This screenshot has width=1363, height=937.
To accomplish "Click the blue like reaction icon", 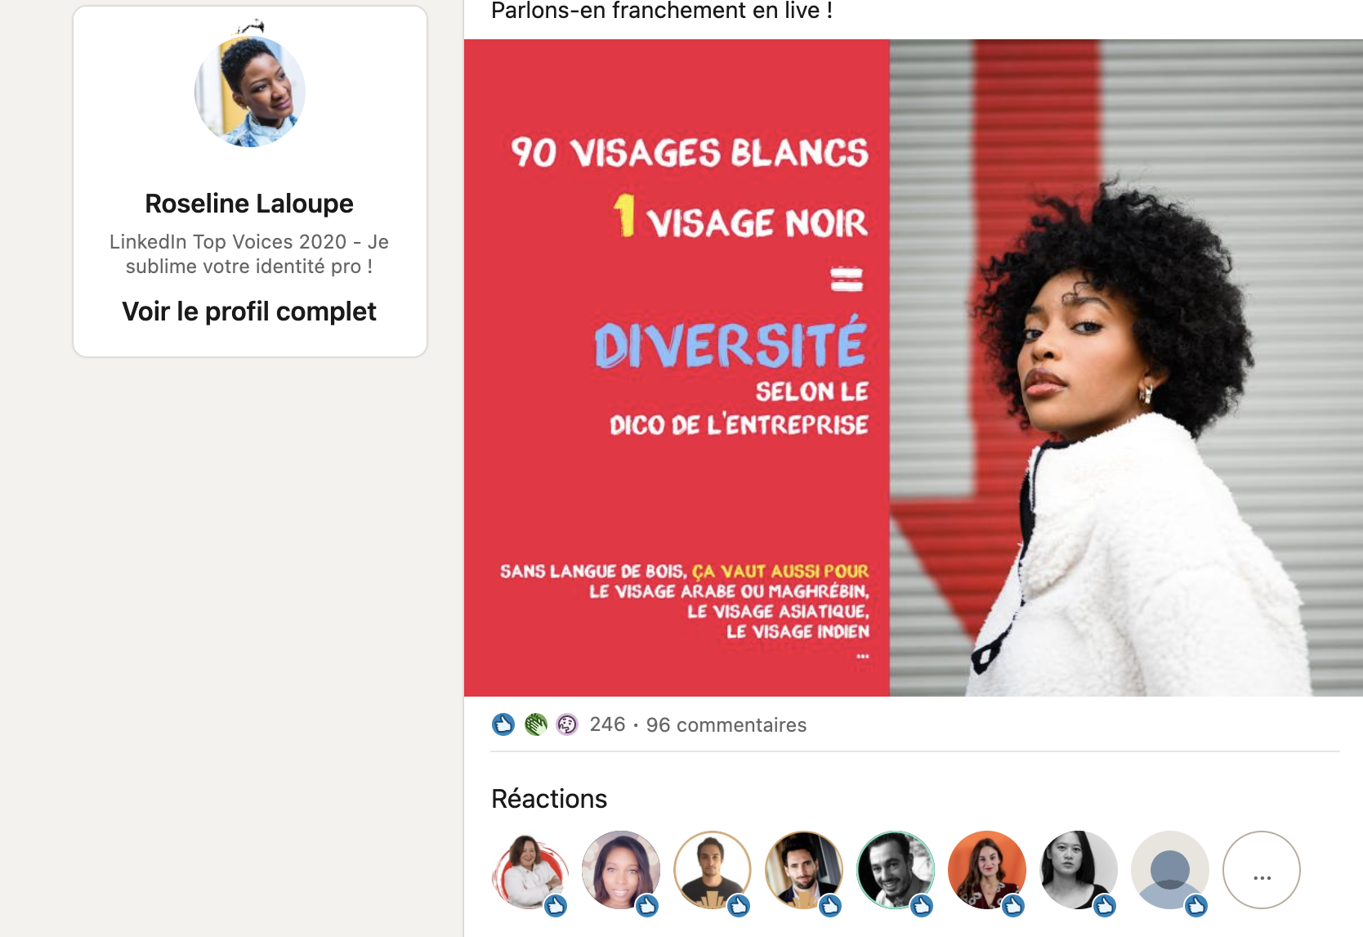I will click(x=503, y=724).
